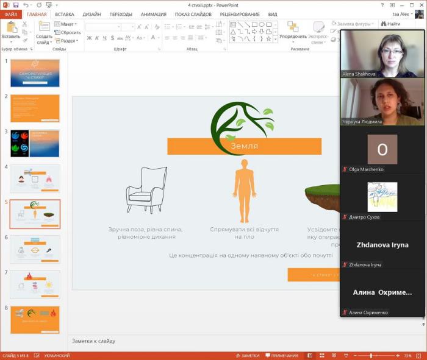Viewport: 427px width, 360px height.
Task: Toggle italic (К) formatting
Action: coord(97,38)
